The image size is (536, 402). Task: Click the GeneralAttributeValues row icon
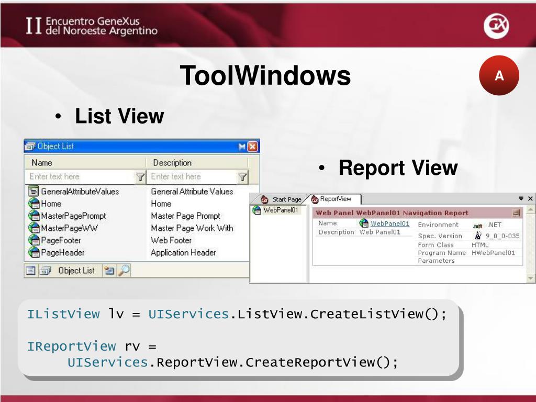click(x=33, y=191)
